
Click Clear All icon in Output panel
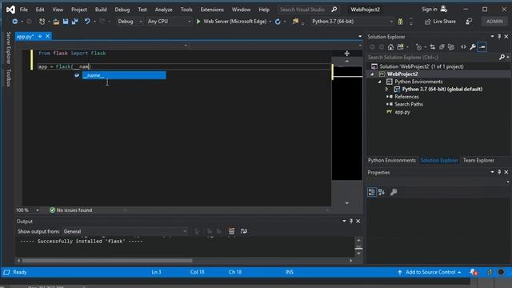[x=231, y=231]
